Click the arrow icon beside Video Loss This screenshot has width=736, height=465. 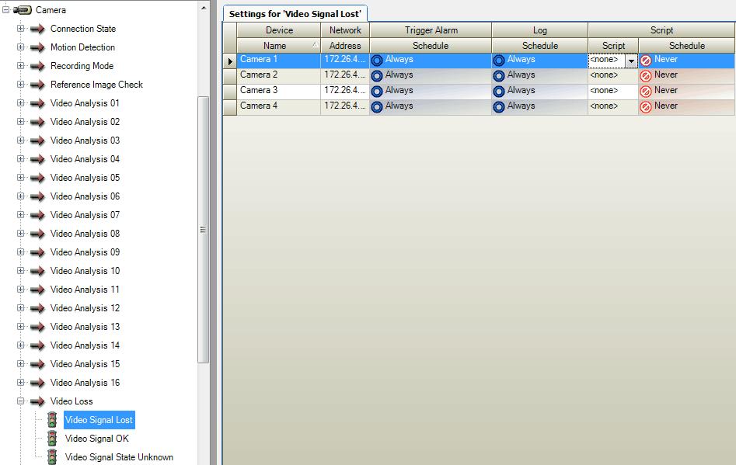37,401
